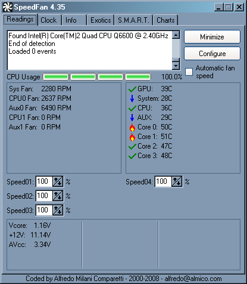
Task: Click the SpeedFan fan icon in title bar
Action: click(8, 7)
